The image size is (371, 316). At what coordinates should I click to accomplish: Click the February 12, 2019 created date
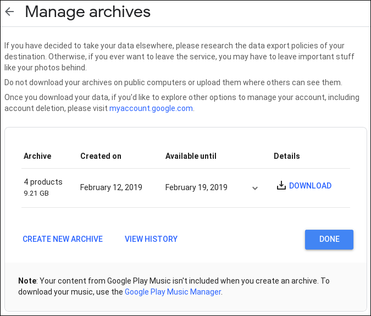click(x=111, y=187)
